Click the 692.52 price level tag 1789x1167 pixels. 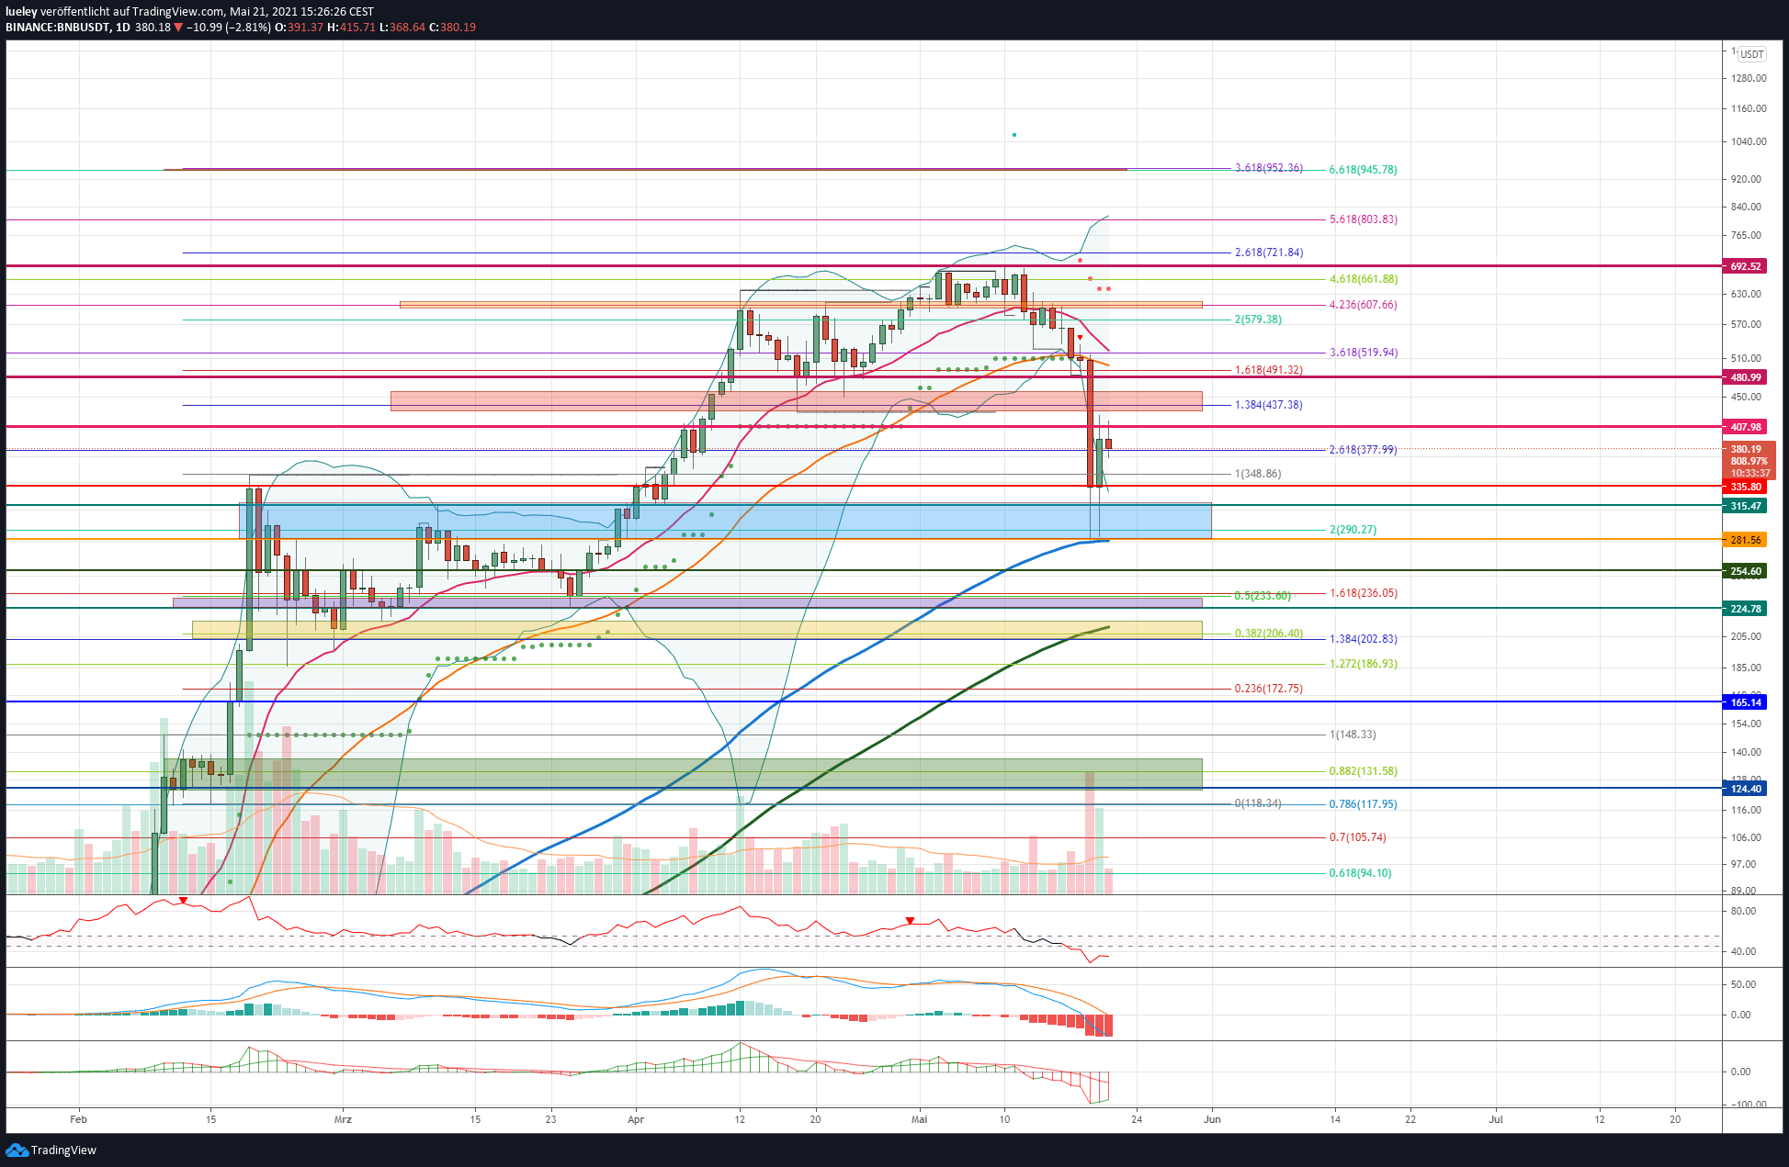tap(1746, 266)
